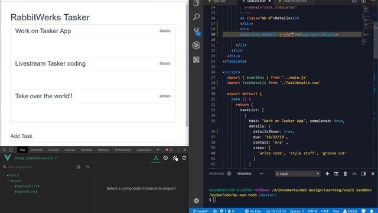Open the Debug bug icon in activity bar
378x213 pixels.
click(x=196, y=46)
